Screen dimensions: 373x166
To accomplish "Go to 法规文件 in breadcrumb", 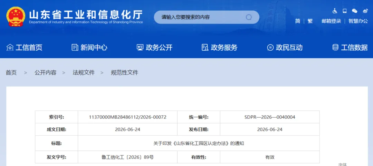I will pos(84,72).
